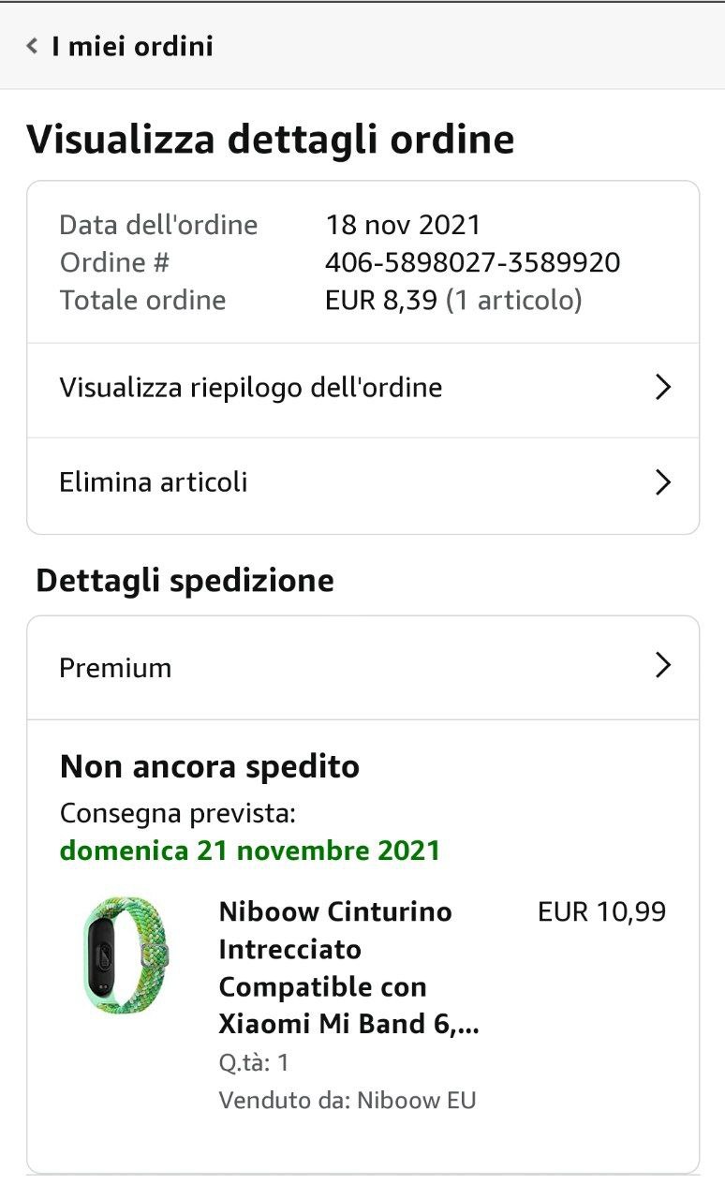Open Visualizza riepilogo dell'ordine row
This screenshot has width=725, height=1199.
(251, 388)
